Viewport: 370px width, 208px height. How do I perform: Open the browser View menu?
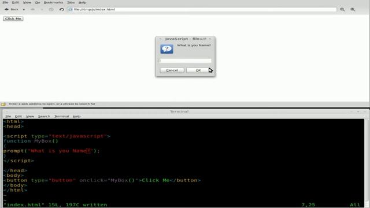27,2
